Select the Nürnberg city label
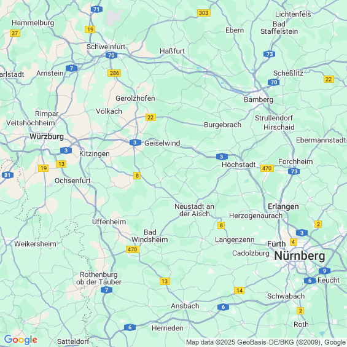 [300, 256]
